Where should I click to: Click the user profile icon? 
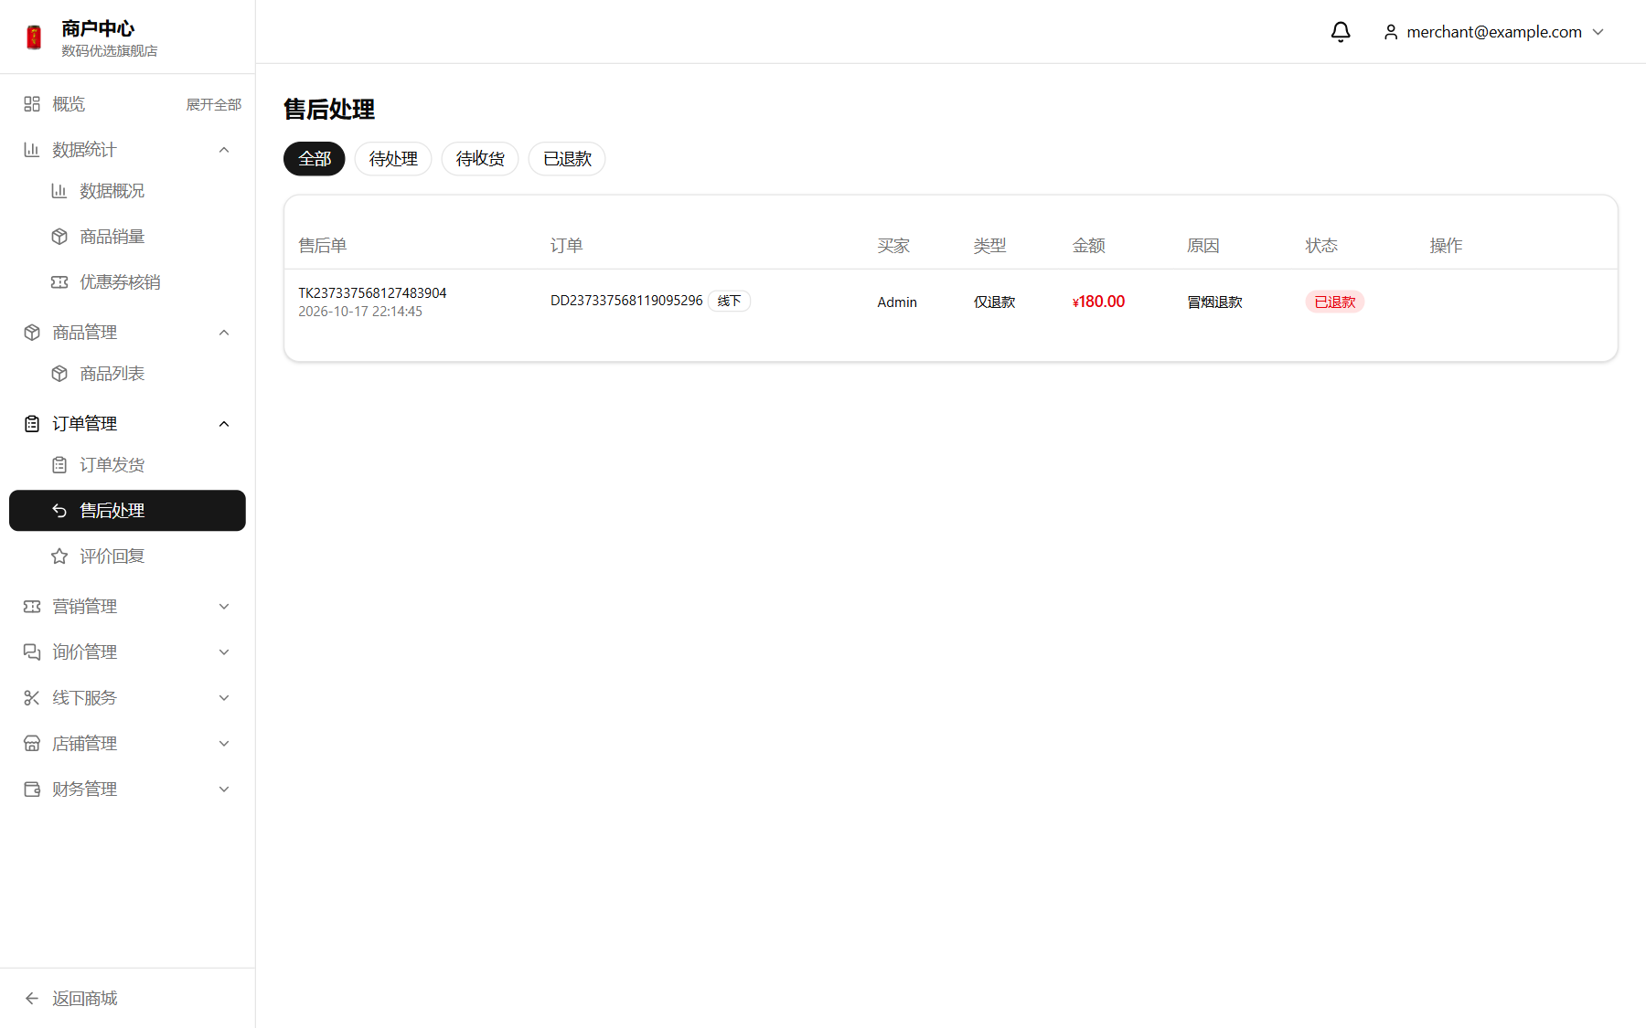1391,32
